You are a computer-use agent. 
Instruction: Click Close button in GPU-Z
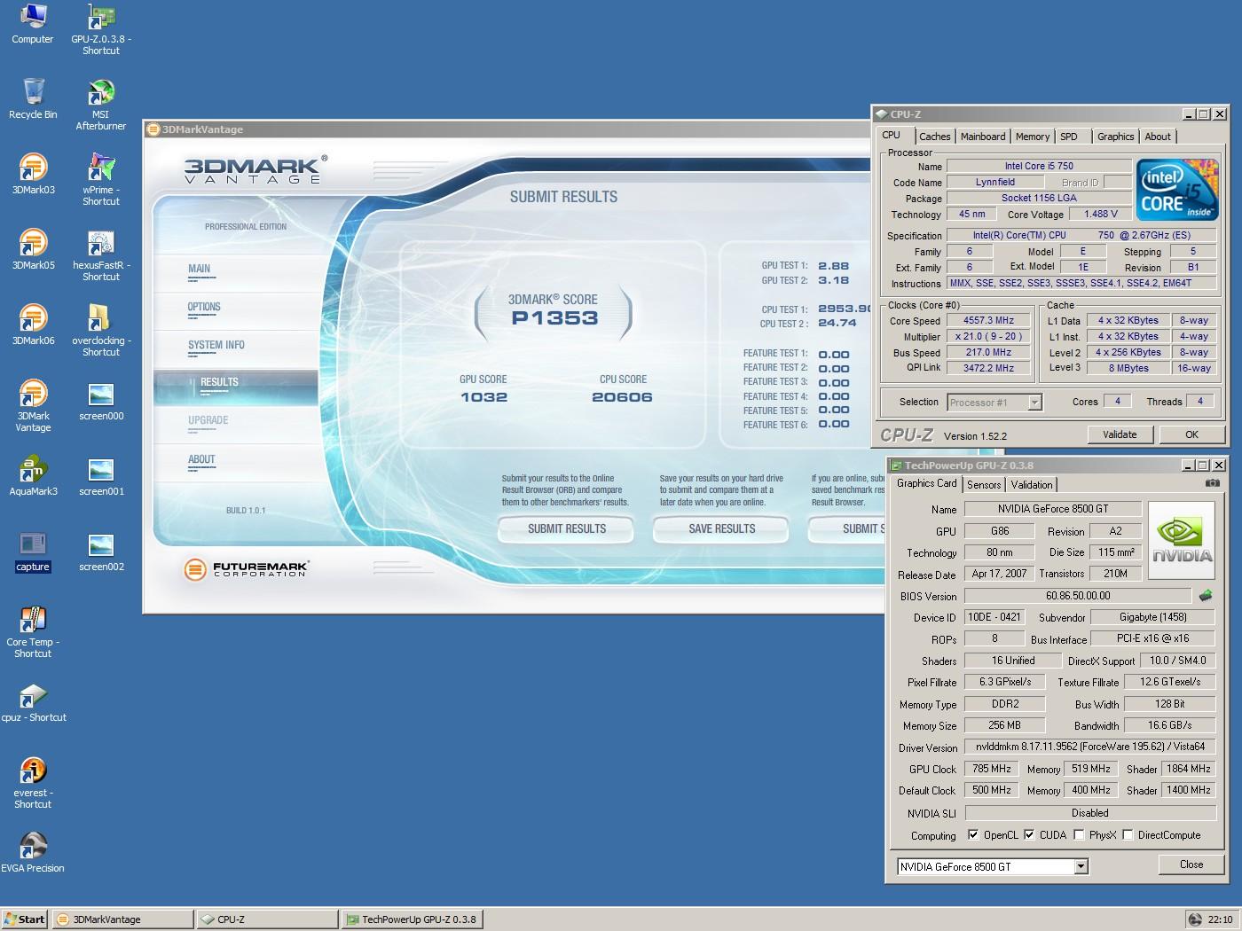(x=1191, y=864)
